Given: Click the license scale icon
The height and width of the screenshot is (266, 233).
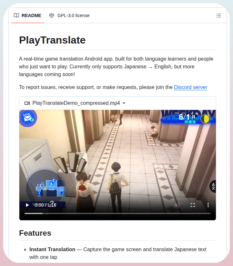Looking at the screenshot, I should coord(51,15).
